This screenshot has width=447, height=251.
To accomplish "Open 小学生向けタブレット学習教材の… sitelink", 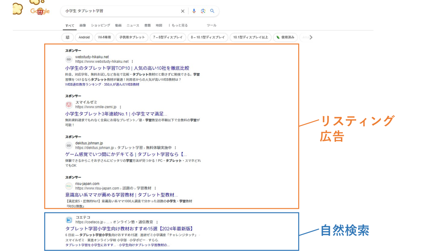I will 144,245.
